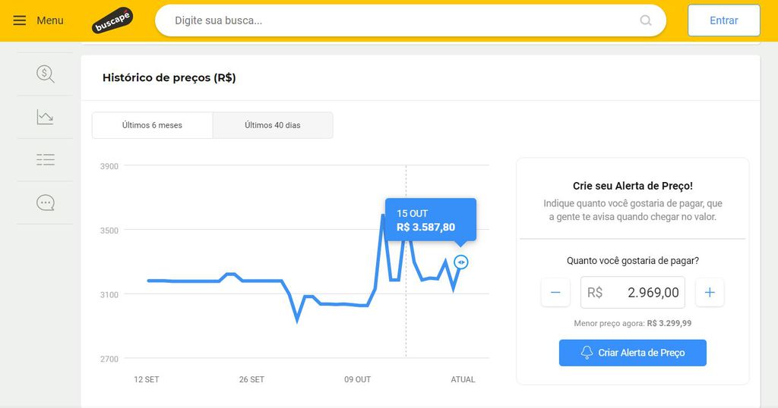The width and height of the screenshot is (778, 408).
Task: Click the bell icon on alert button
Action: click(587, 352)
